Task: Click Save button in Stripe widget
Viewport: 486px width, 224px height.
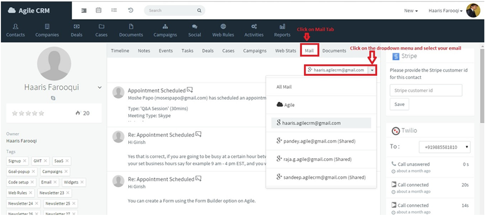Action: click(x=399, y=104)
